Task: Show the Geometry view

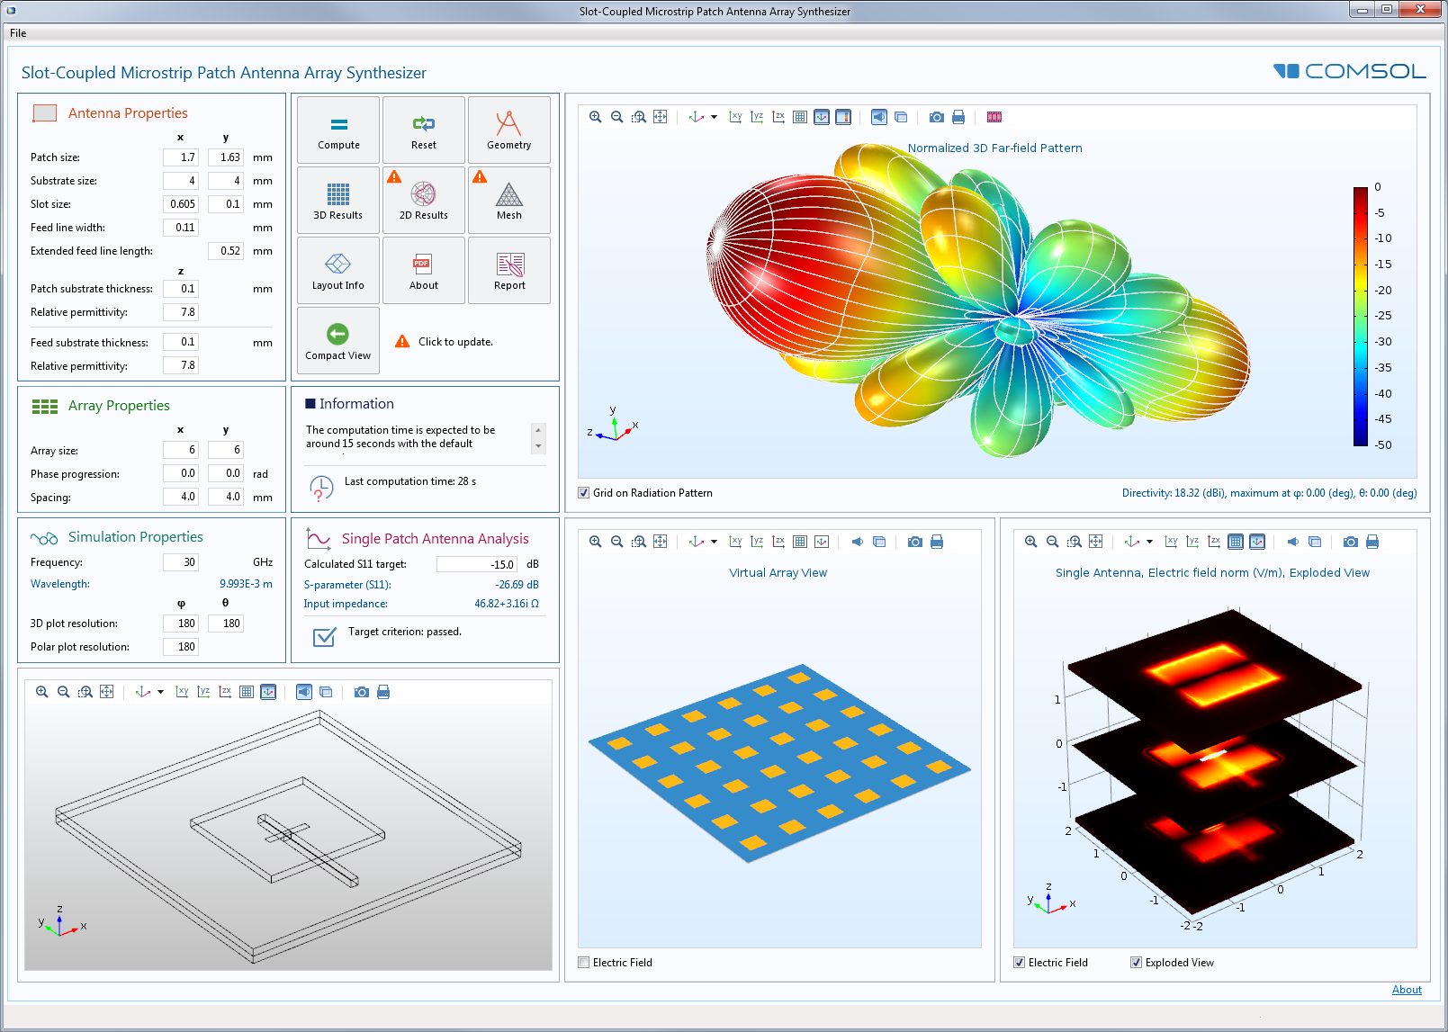Action: point(509,130)
